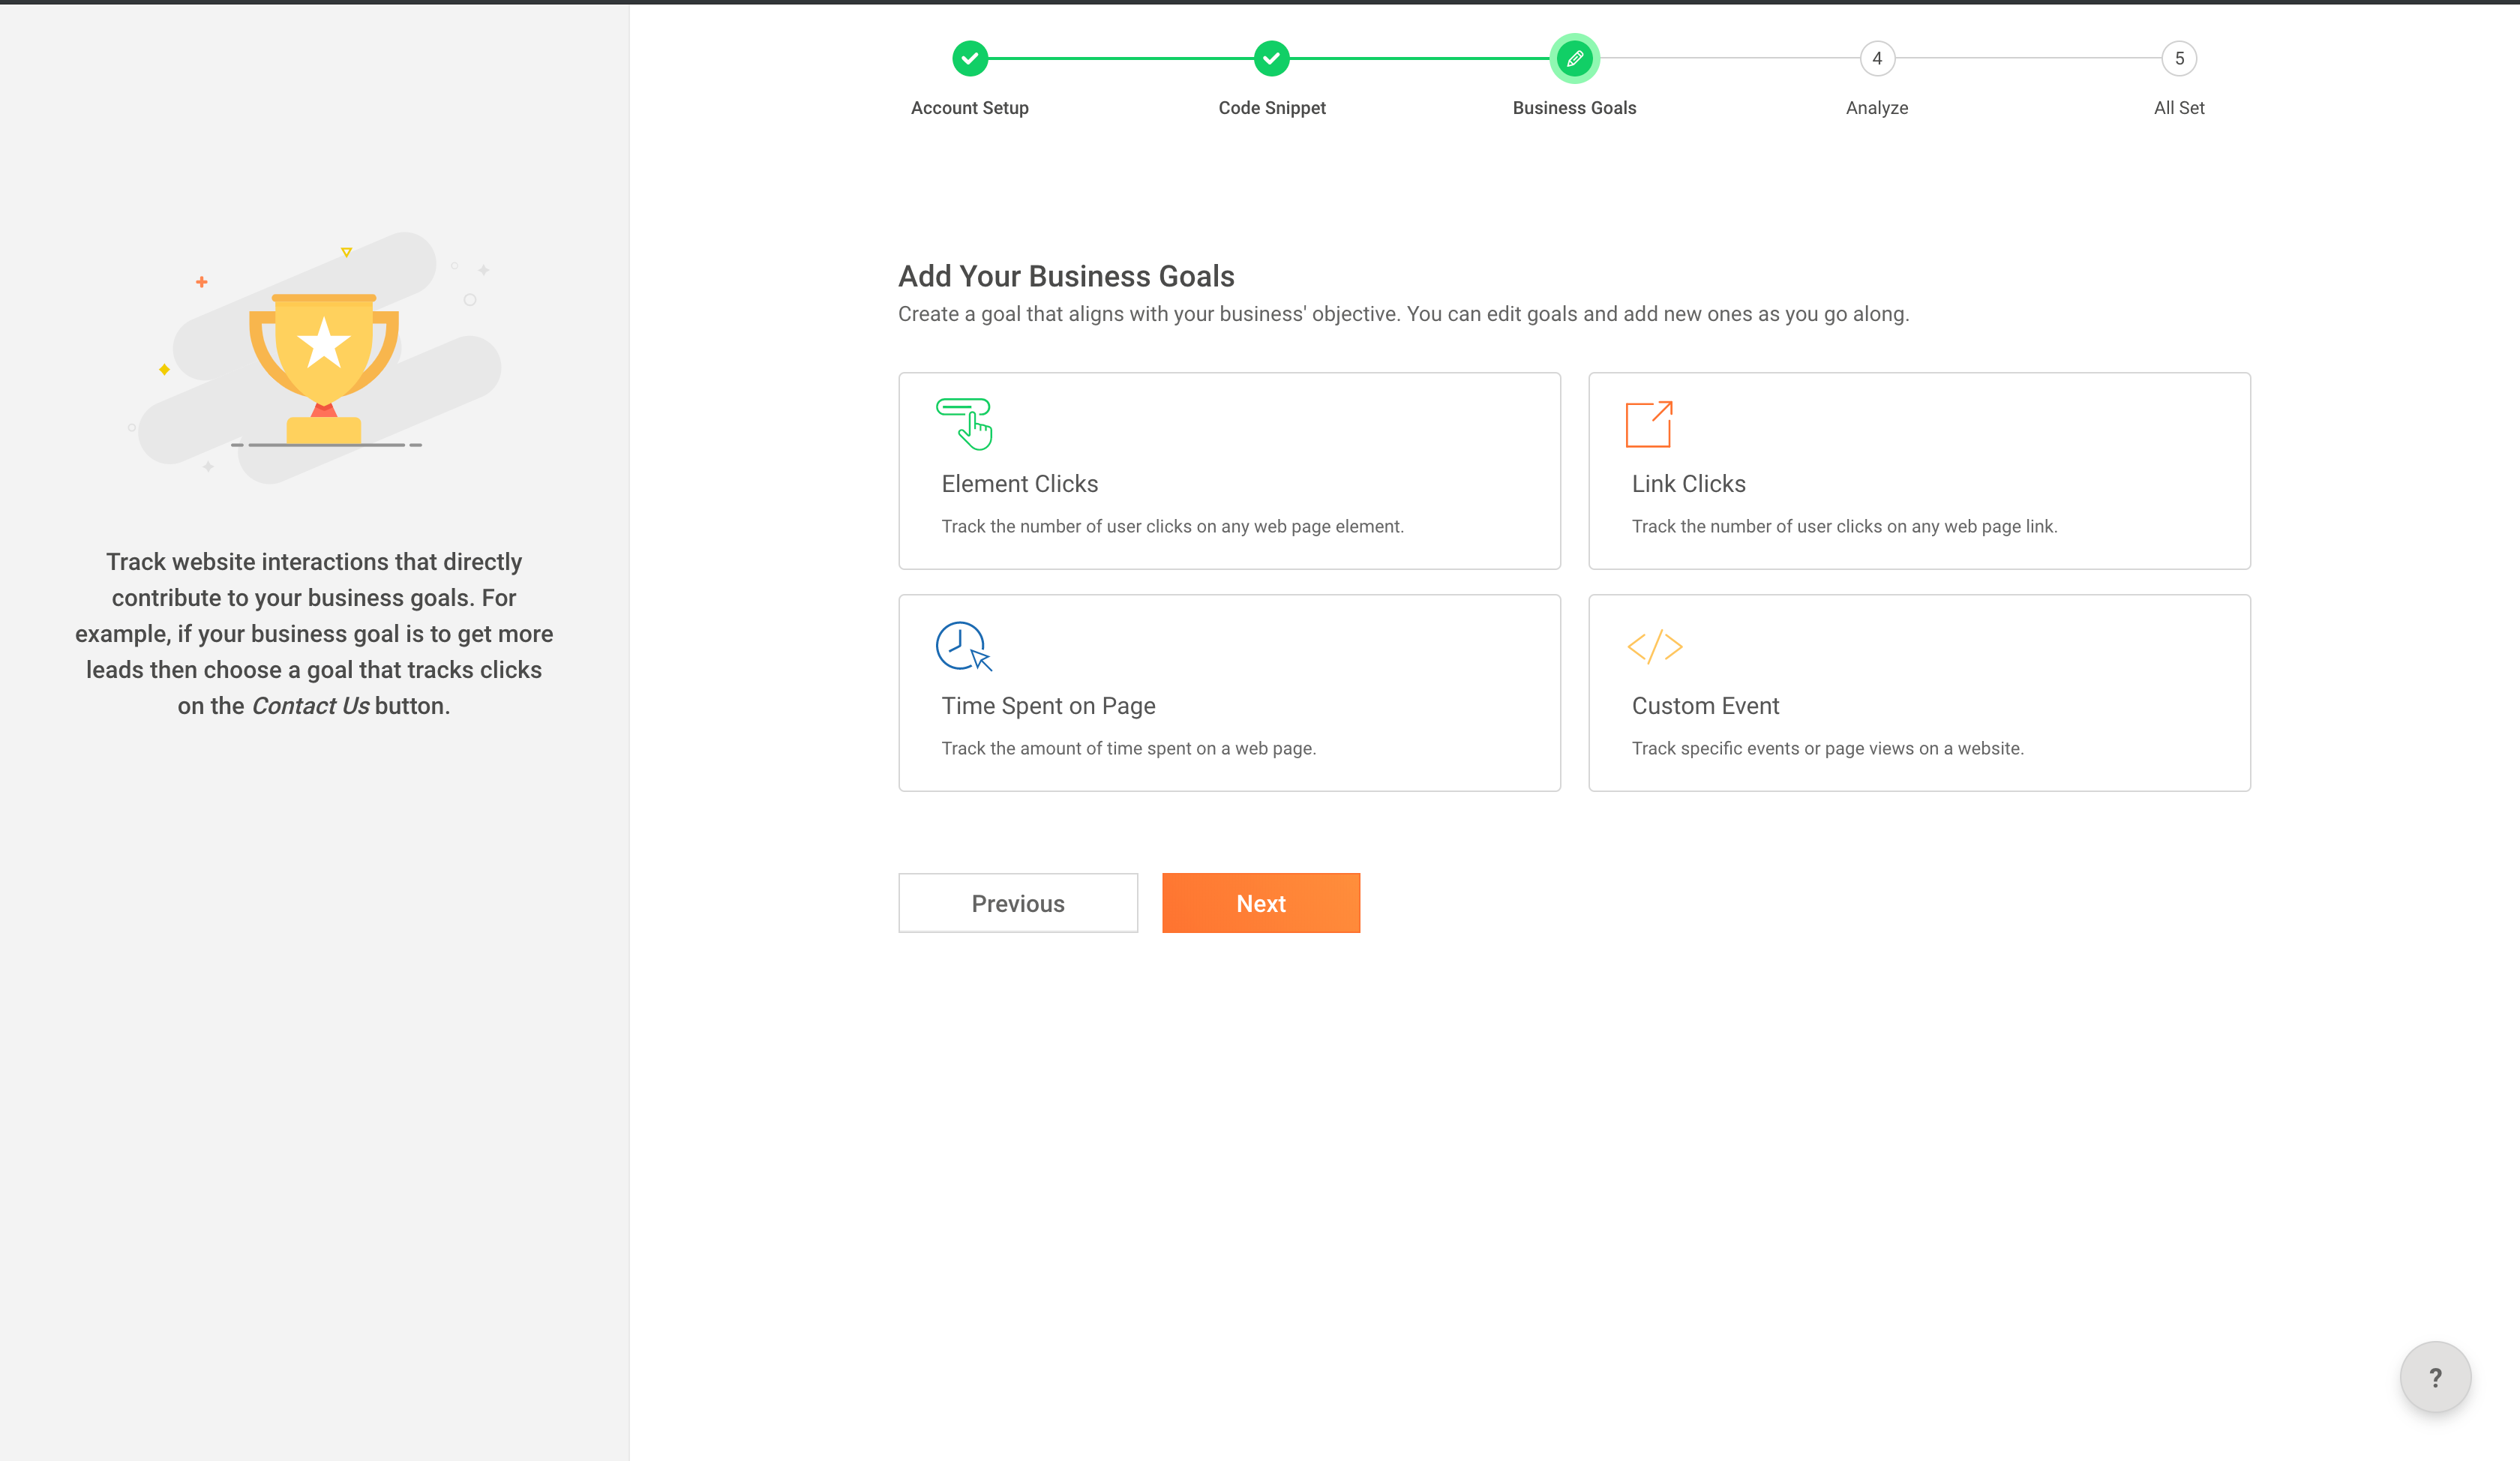This screenshot has height=1461, width=2520.
Task: Choose the Time Spent on Page title
Action: pos(1048,706)
